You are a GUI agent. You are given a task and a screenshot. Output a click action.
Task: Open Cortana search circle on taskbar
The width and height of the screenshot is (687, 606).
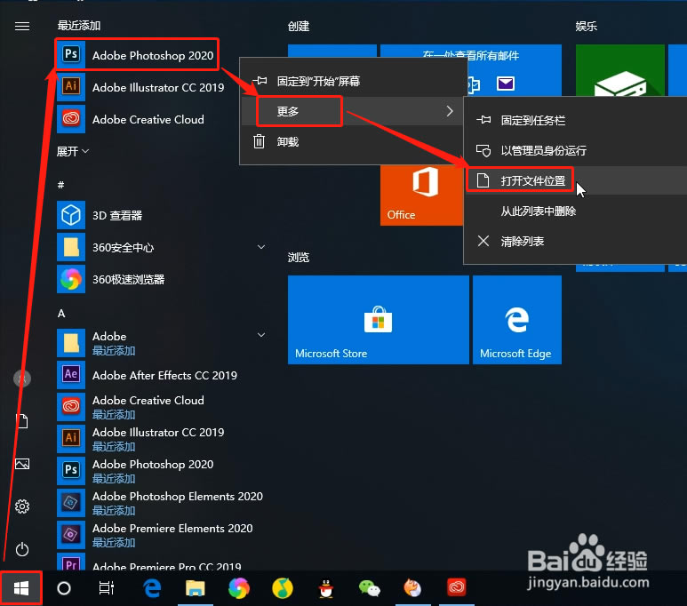point(64,588)
